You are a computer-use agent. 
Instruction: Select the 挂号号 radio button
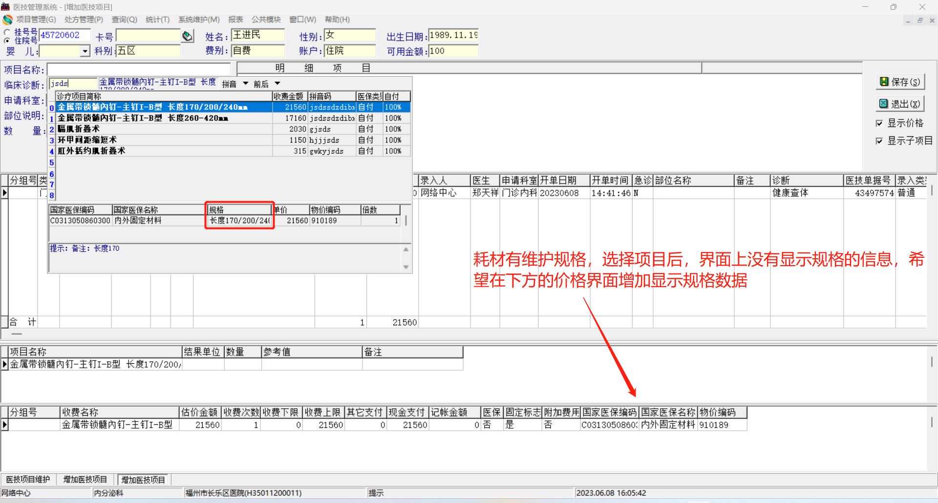click(7, 32)
